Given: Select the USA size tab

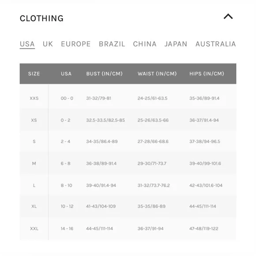Looking at the screenshot, I should (x=27, y=44).
